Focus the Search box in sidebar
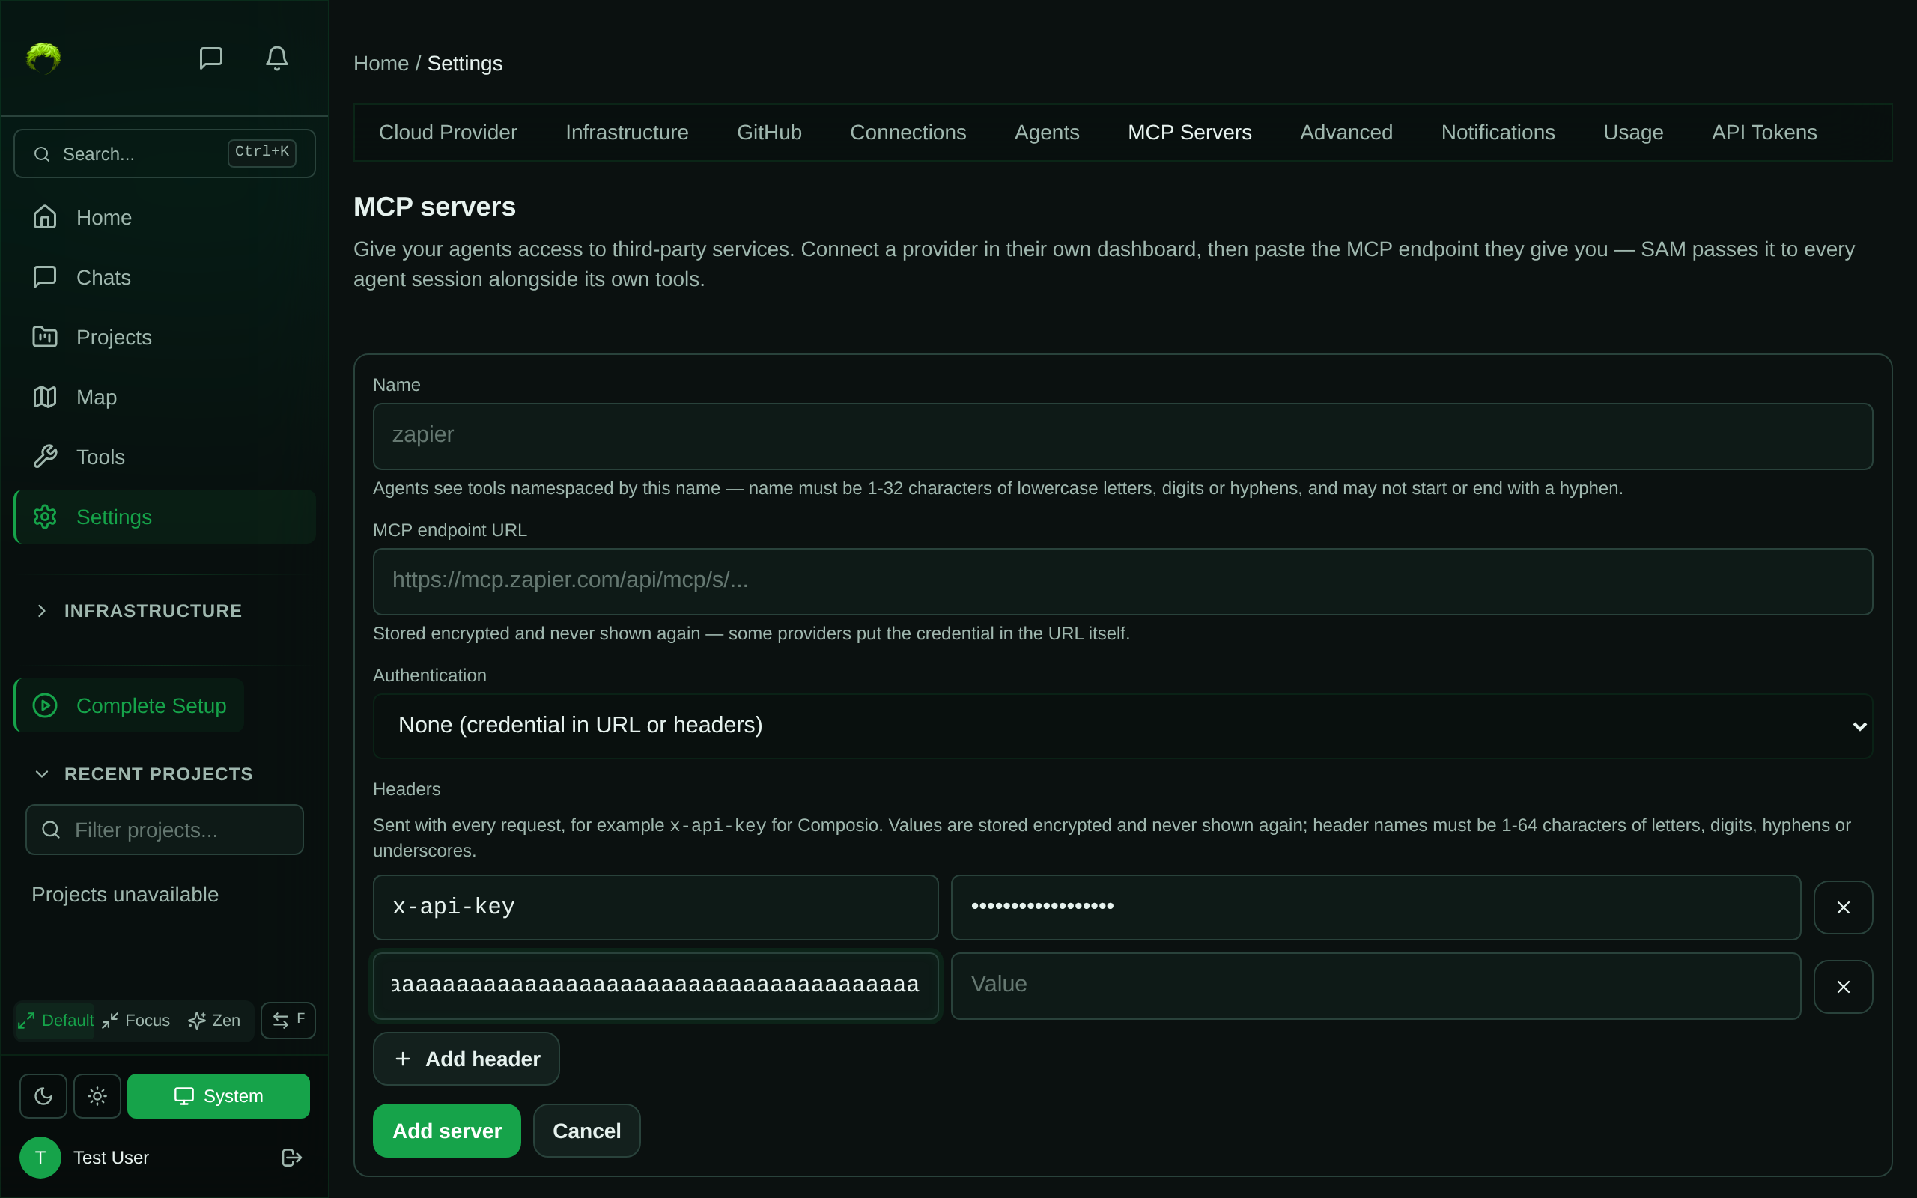Viewport: 1917px width, 1198px height. click(165, 153)
